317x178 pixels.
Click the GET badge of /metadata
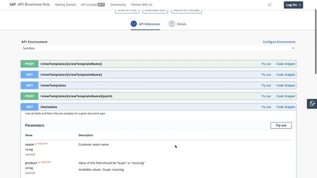[30, 107]
